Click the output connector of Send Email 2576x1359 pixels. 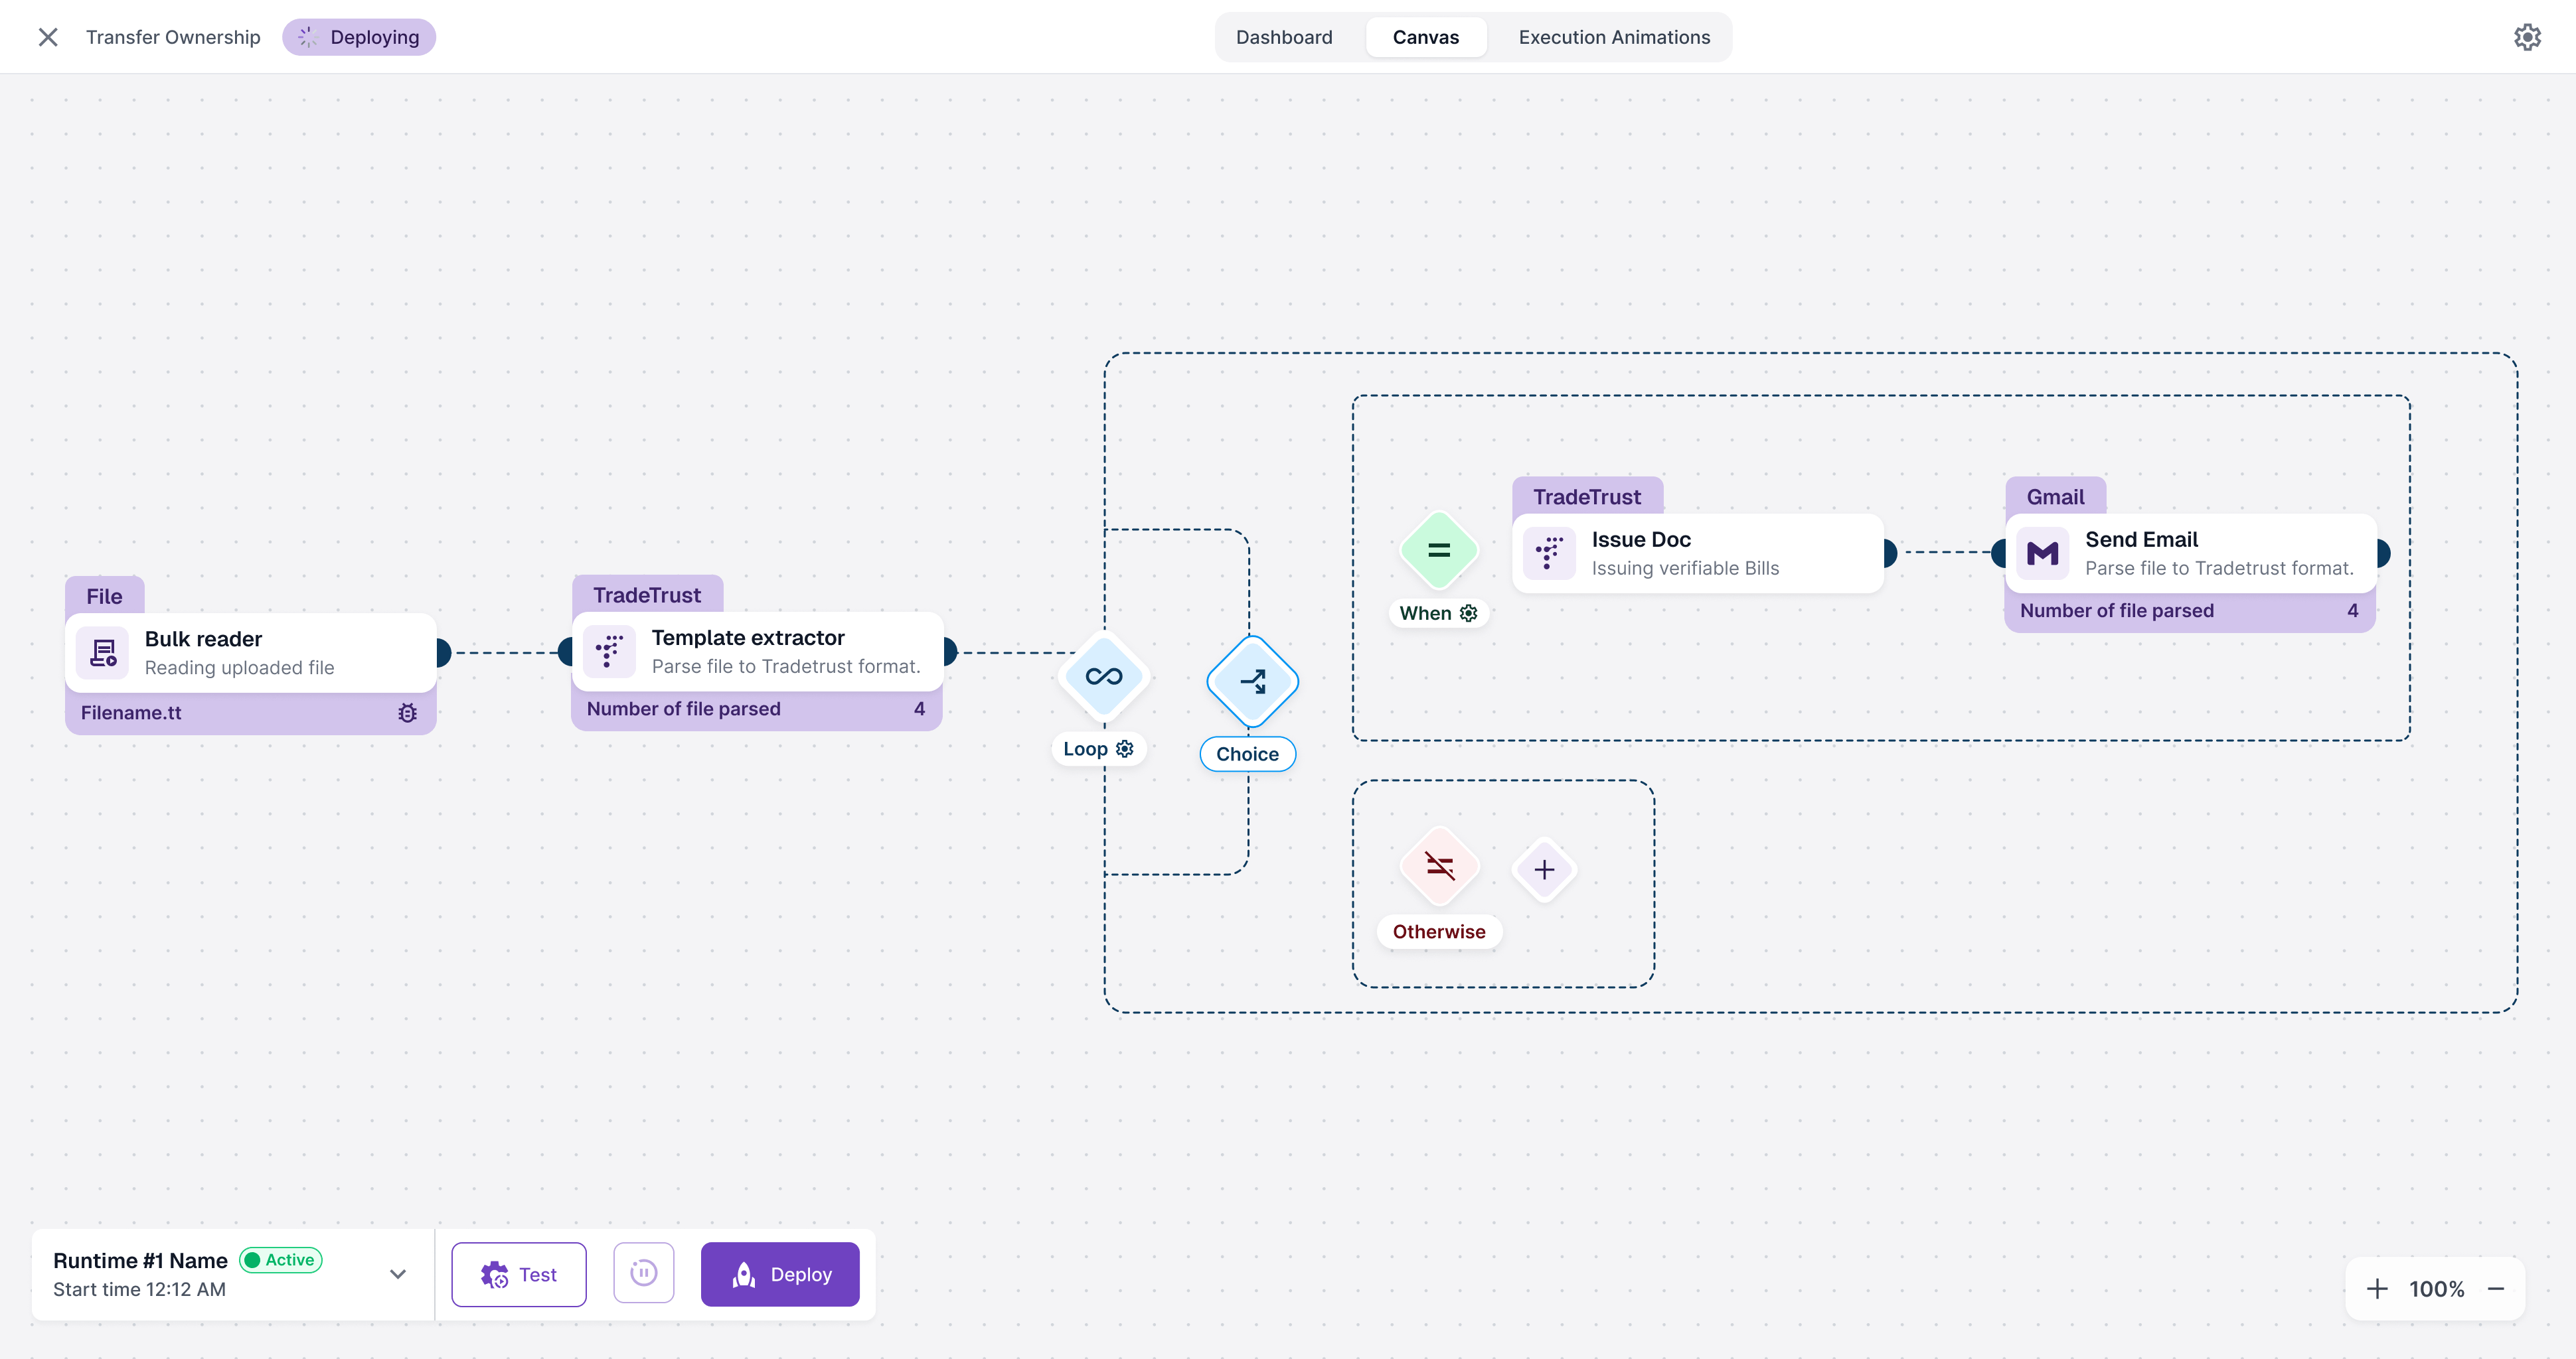click(x=2384, y=553)
